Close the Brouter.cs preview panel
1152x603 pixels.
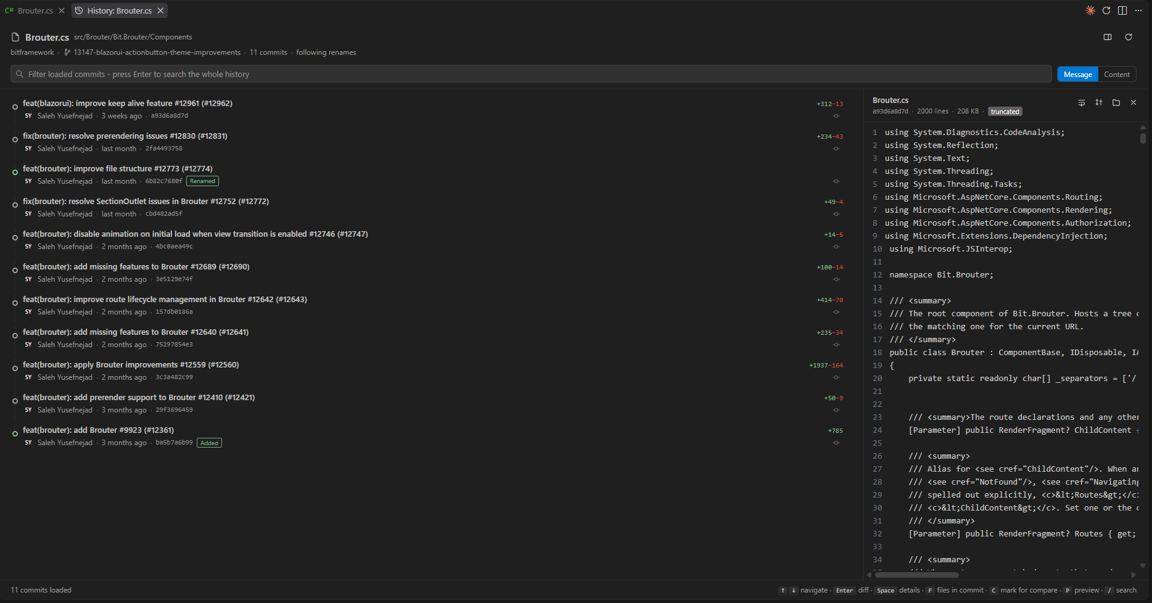point(1133,102)
